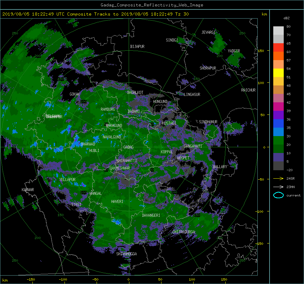Select the blue 36 dBZ color swatch

278,123
